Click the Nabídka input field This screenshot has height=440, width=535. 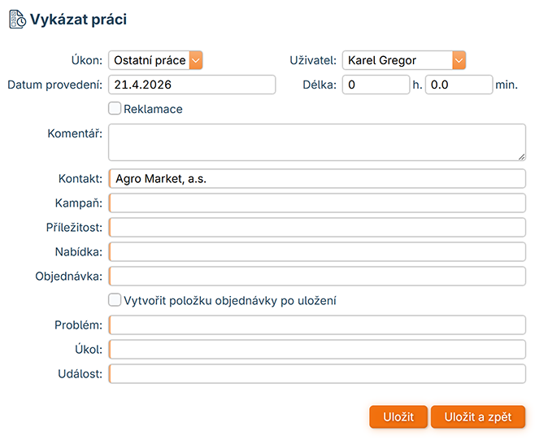point(317,252)
